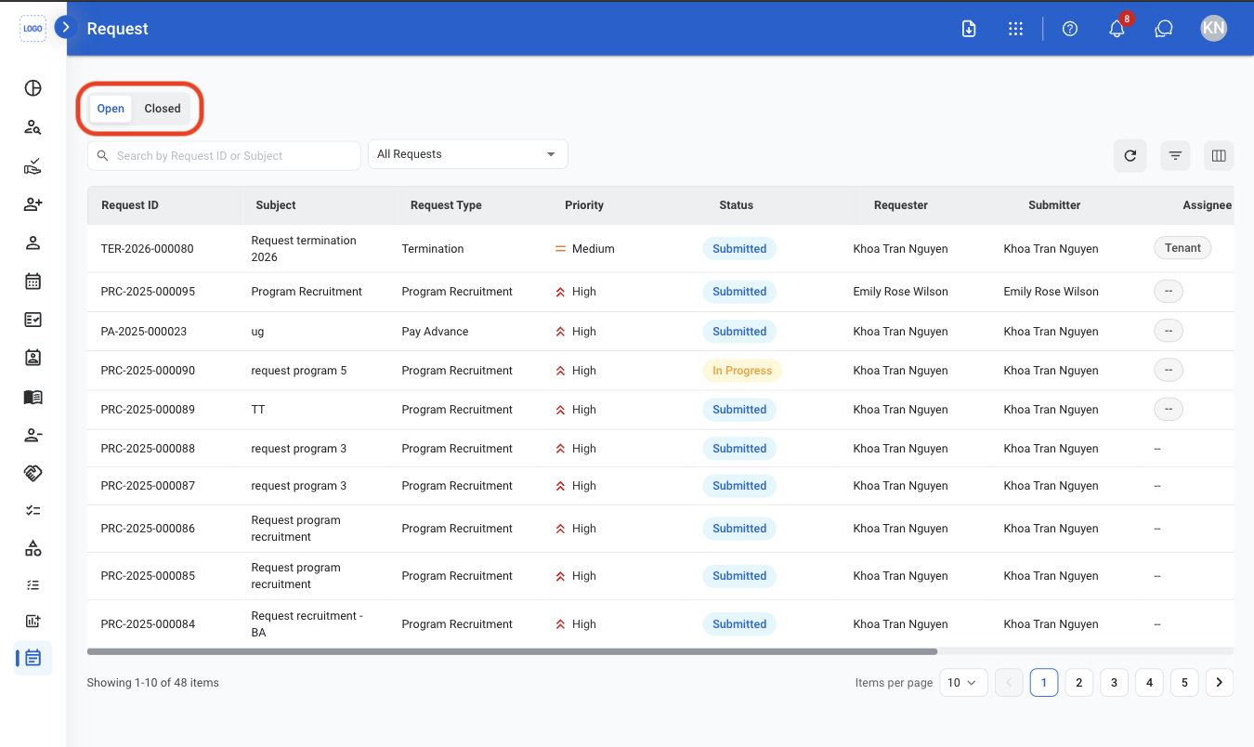Open the items per page dropdown
Viewport: 1254px width, 747px height.
[963, 682]
